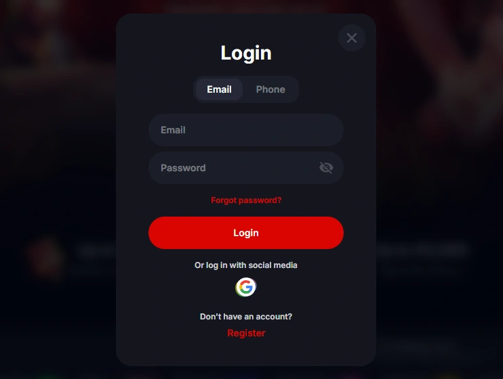Click the Login heading text
This screenshot has width=503, height=379.
tap(246, 53)
